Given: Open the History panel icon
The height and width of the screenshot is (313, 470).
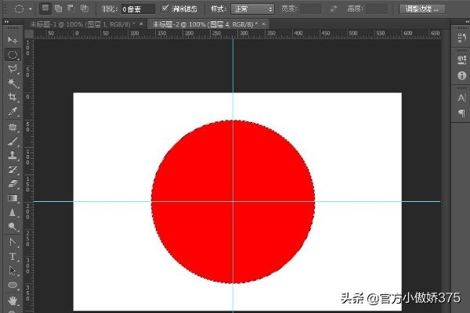Looking at the screenshot, I should pyautogui.click(x=461, y=38).
